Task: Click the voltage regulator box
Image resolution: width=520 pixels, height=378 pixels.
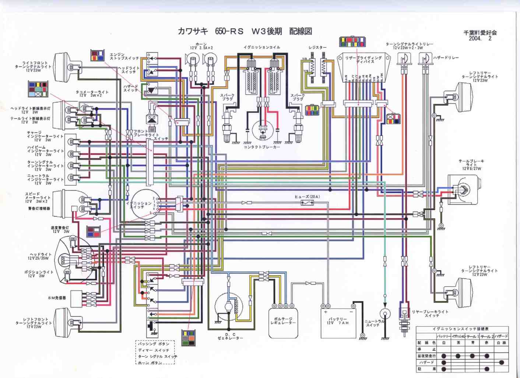Action: [x=283, y=323]
